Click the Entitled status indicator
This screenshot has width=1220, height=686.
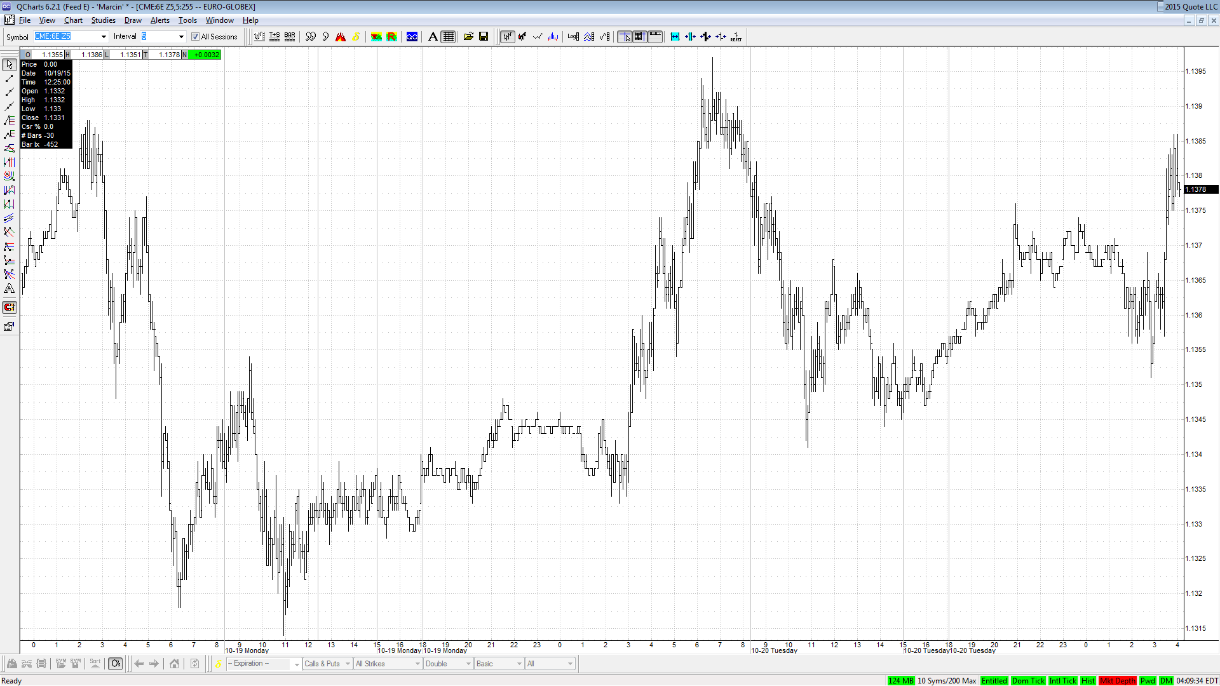click(x=994, y=681)
